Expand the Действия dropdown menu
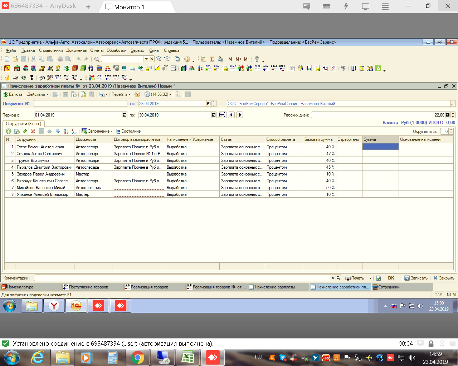The width and height of the screenshot is (458, 366). pos(38,95)
